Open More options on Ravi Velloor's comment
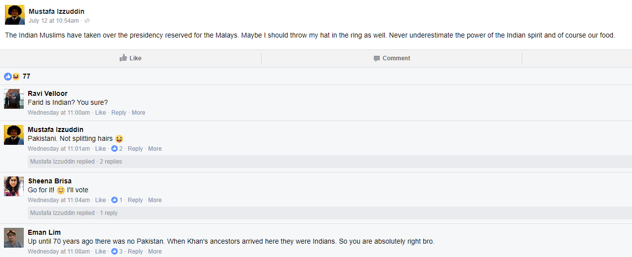 [138, 113]
